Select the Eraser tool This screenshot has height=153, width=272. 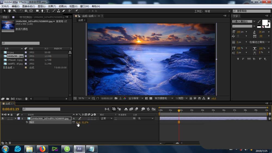(x=64, y=11)
